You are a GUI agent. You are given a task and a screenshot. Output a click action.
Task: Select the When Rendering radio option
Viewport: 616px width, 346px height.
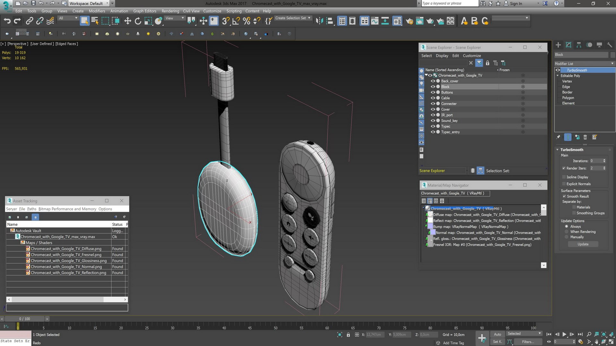(567, 232)
